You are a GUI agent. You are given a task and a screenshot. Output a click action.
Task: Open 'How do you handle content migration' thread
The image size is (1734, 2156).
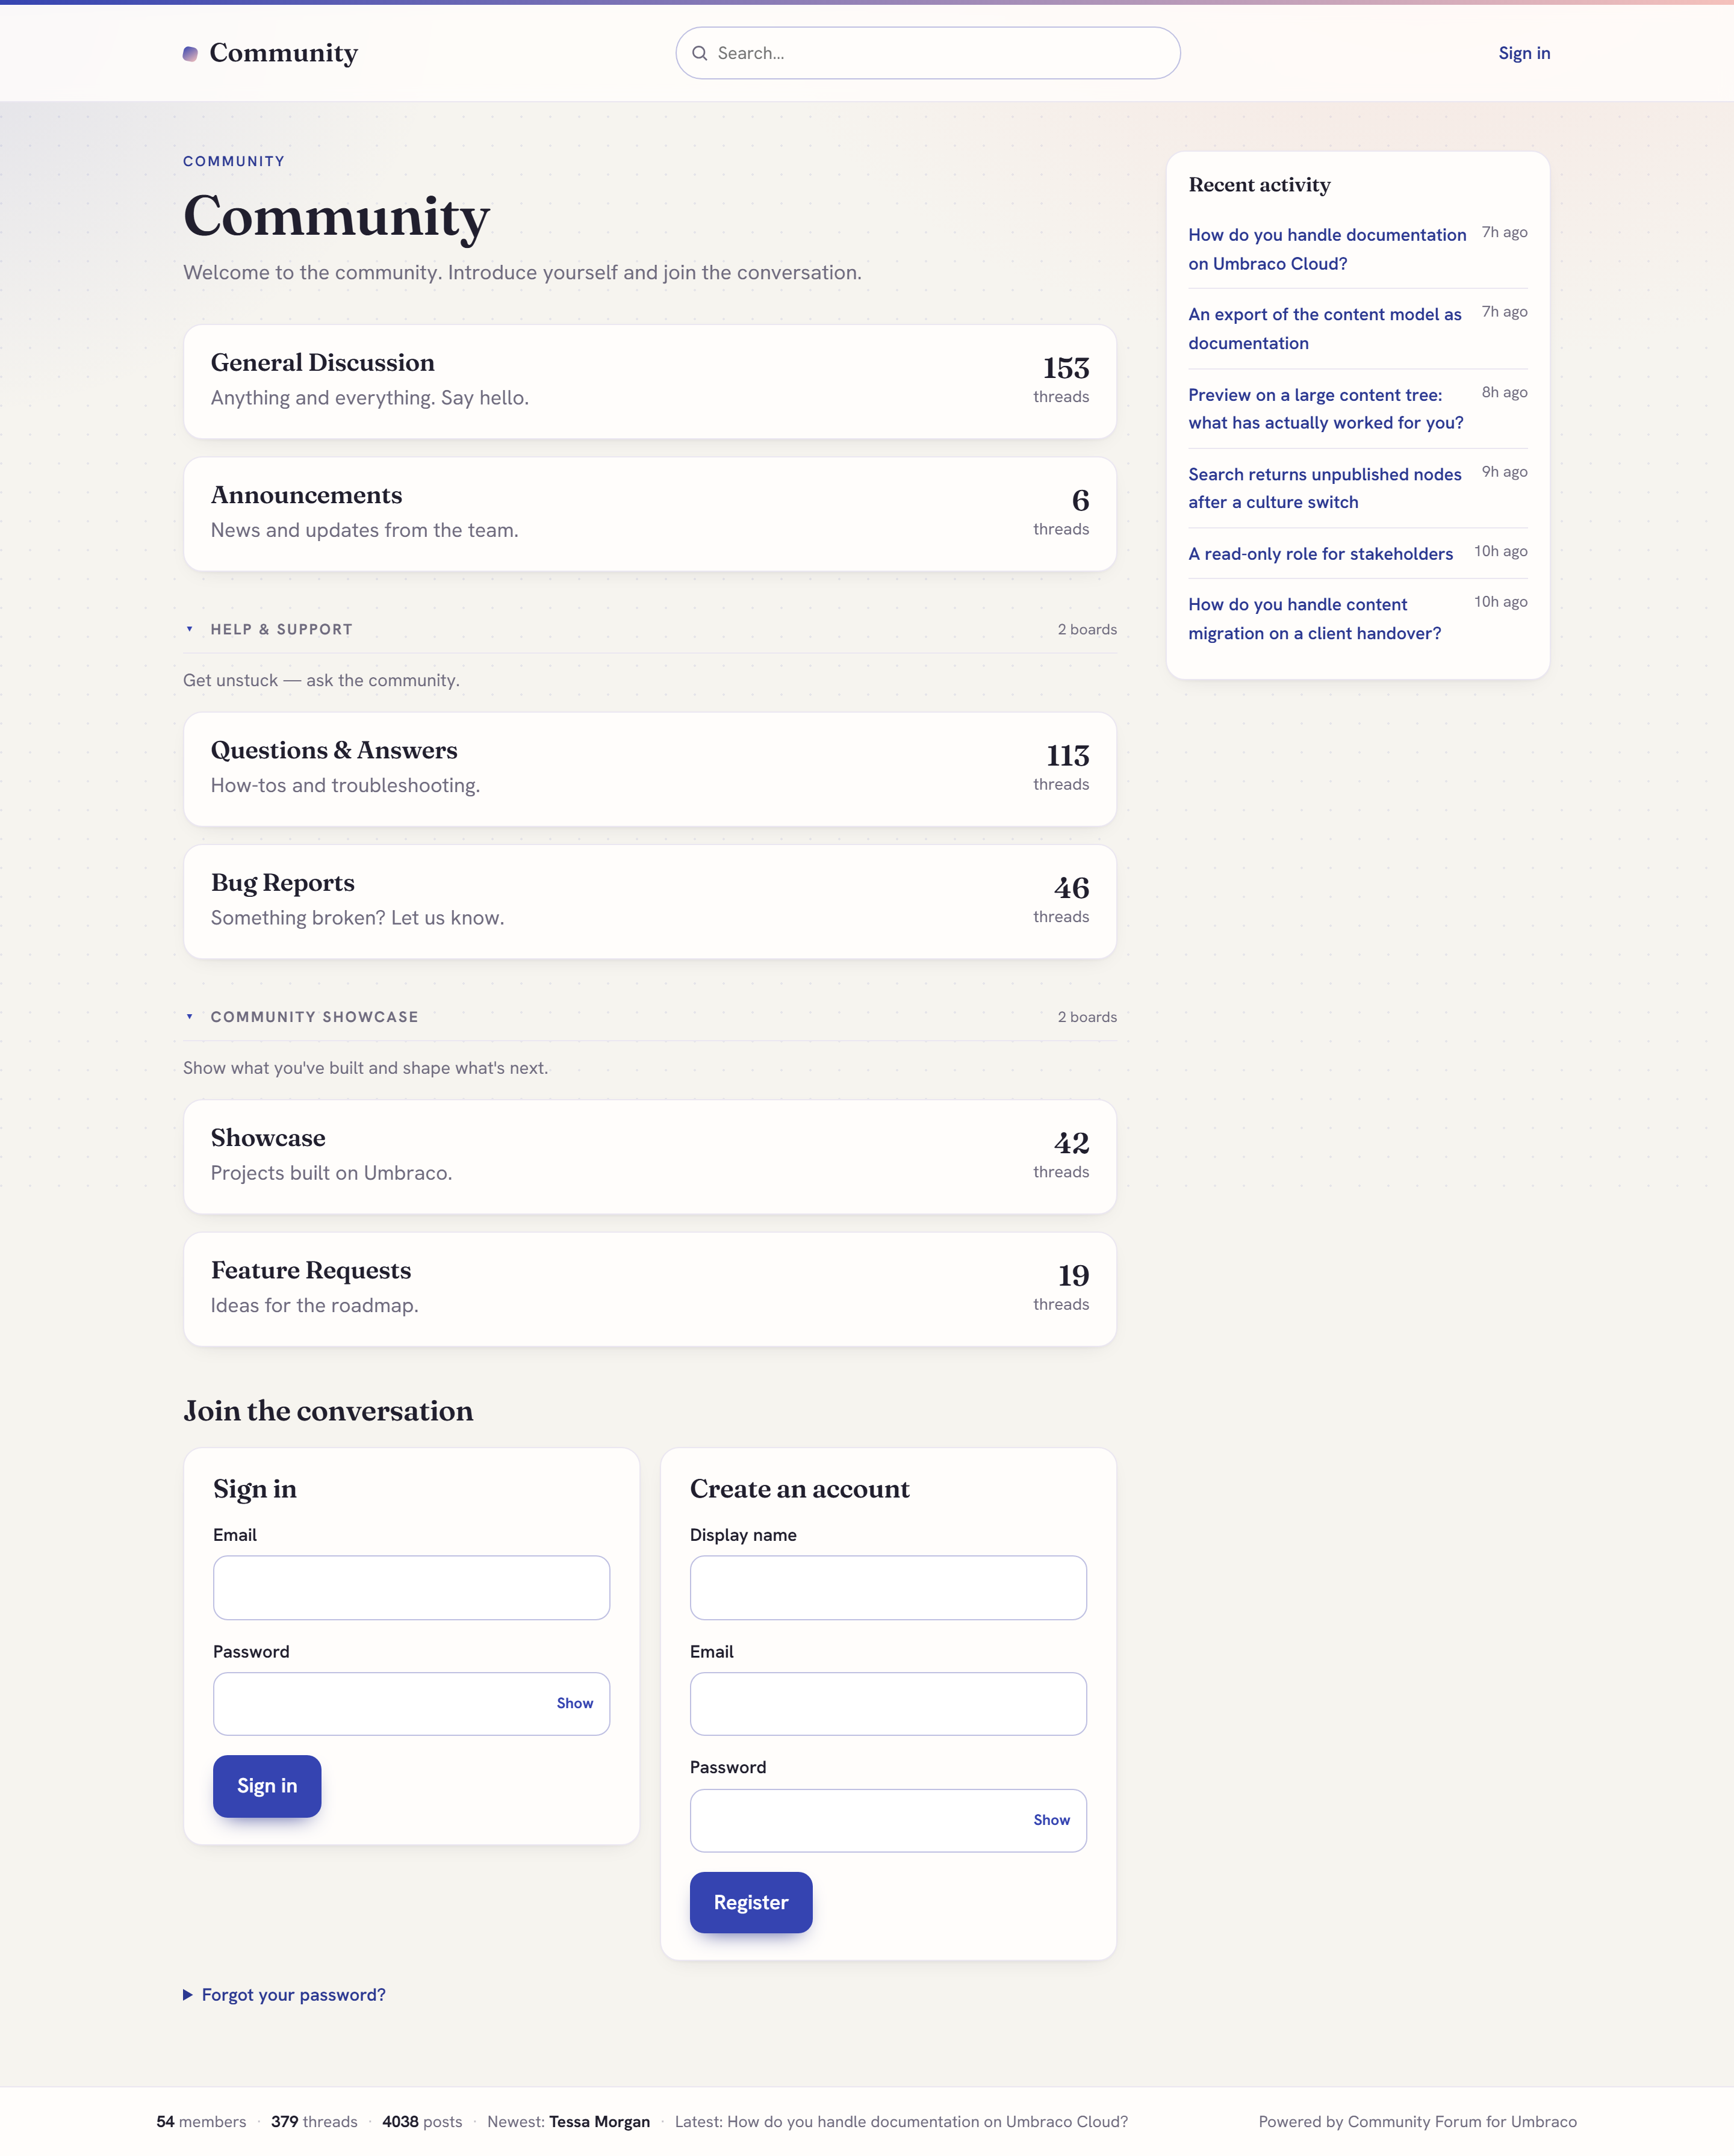tap(1315, 618)
